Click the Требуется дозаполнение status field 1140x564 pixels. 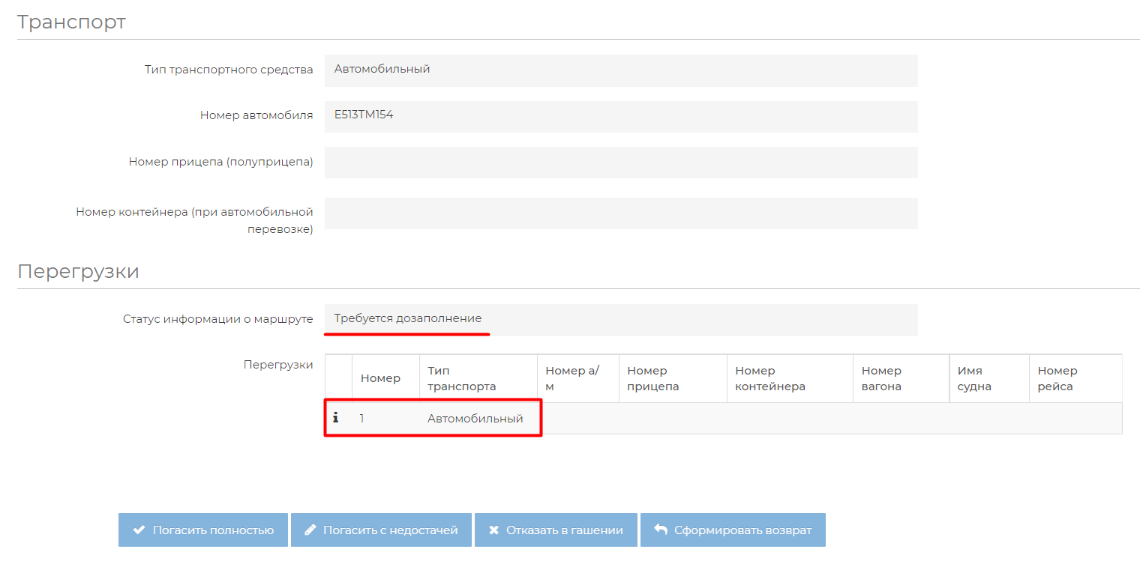tap(620, 320)
